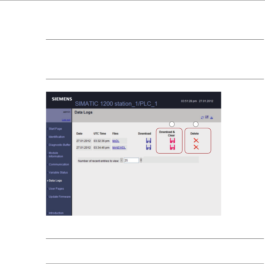Select Data Logs in sidebar
Viewport: 265px width, 264px height.
coord(55,181)
